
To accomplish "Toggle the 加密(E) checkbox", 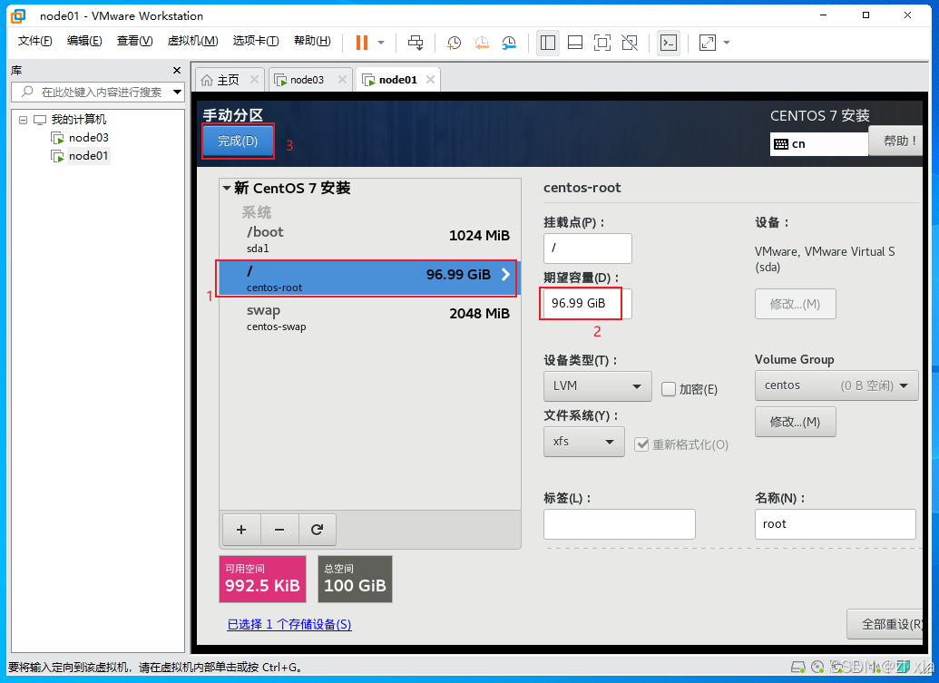I will click(x=669, y=389).
